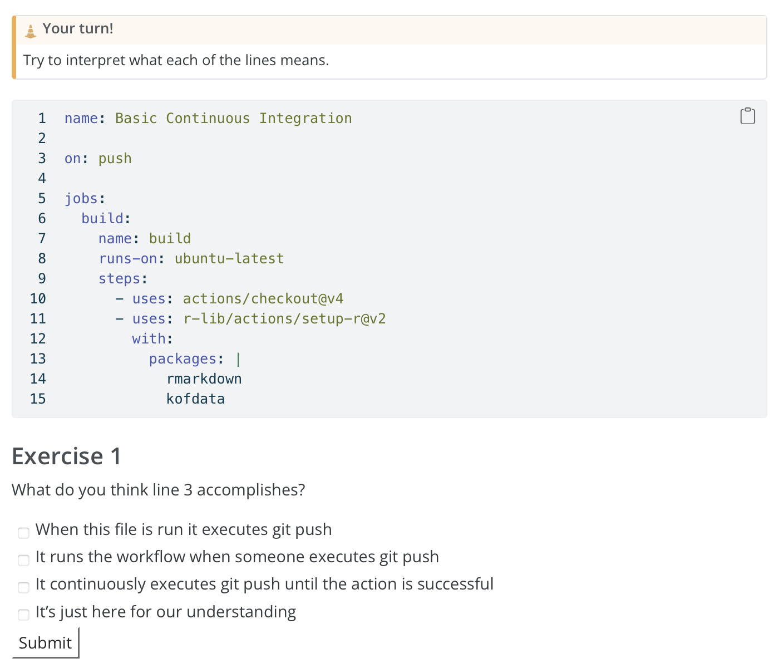The image size is (779, 668).
Task: Check 'When this file is run it executes git push'
Action: coord(23,533)
